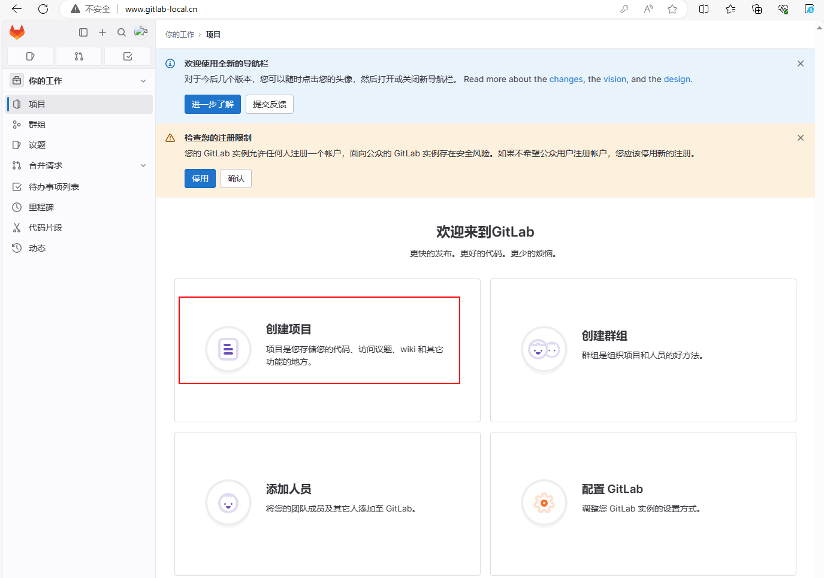Expand the 合并请求 submenu chevron
This screenshot has height=578, width=824.
click(x=143, y=165)
